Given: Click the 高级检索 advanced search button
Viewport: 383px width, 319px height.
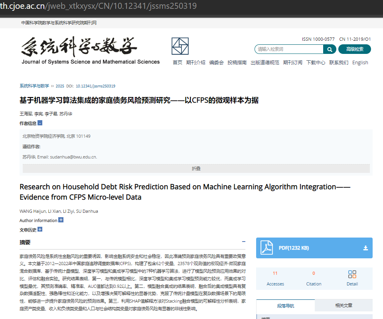Looking at the screenshot, I should click(x=354, y=50).
